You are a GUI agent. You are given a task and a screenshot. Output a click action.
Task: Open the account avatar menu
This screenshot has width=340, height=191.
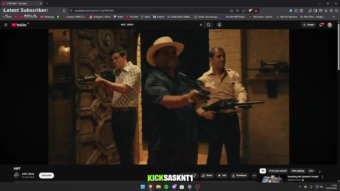point(330,25)
